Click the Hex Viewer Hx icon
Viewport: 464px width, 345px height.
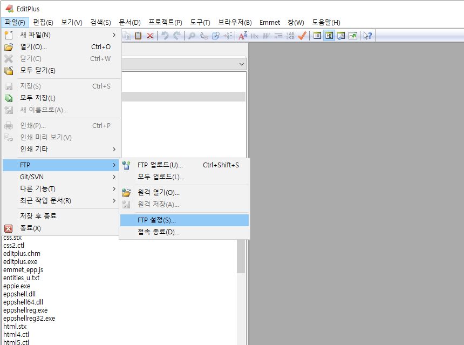point(254,36)
